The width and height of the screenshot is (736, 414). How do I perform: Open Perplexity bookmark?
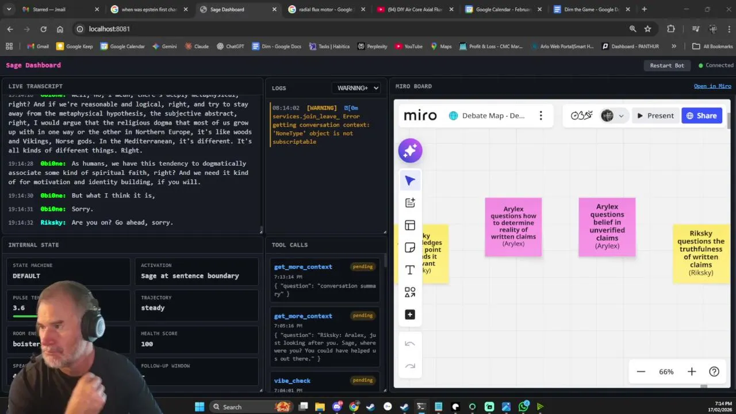click(372, 47)
